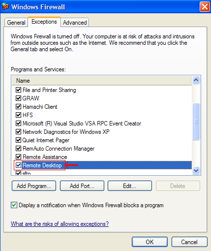
Task: Uncheck the Remote Desktop exception
Action: (18, 165)
